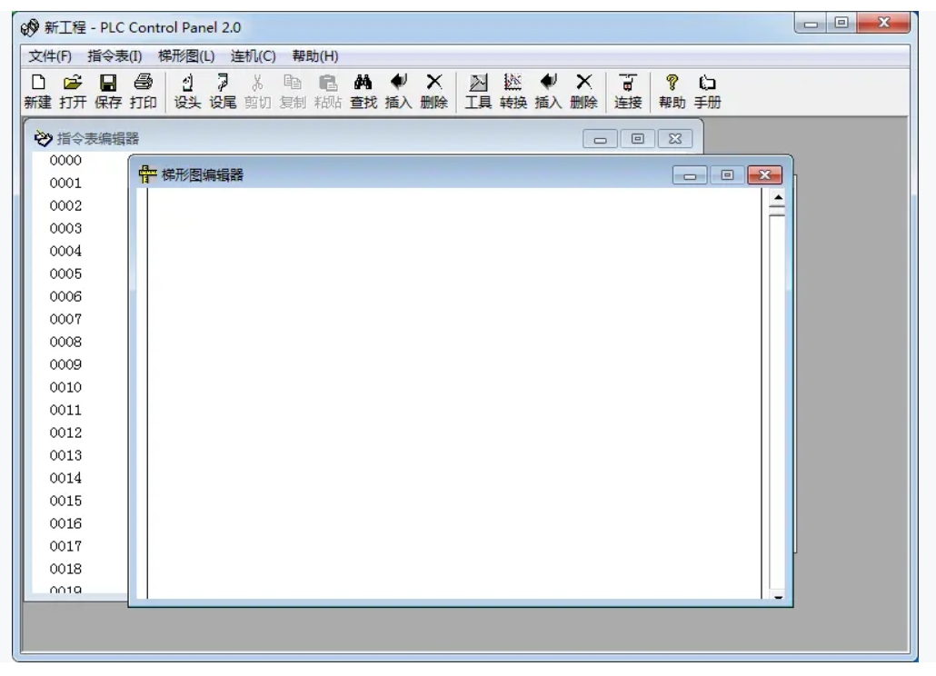Open the 文件(F) menu
936x676 pixels.
[x=50, y=56]
